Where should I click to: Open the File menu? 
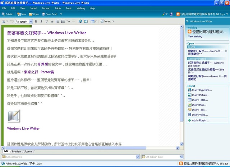pyautogui.click(x=4, y=8)
